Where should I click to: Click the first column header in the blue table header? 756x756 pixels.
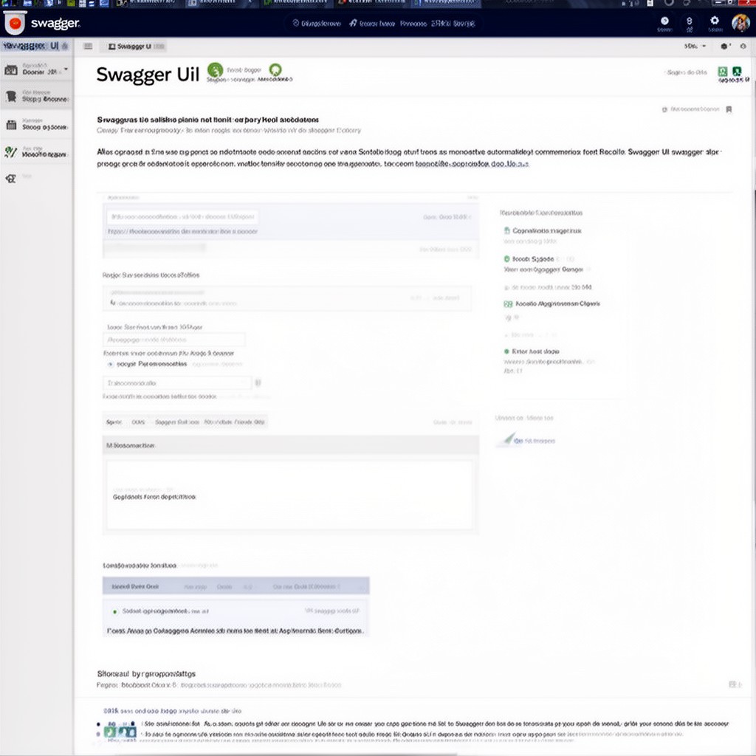135,587
